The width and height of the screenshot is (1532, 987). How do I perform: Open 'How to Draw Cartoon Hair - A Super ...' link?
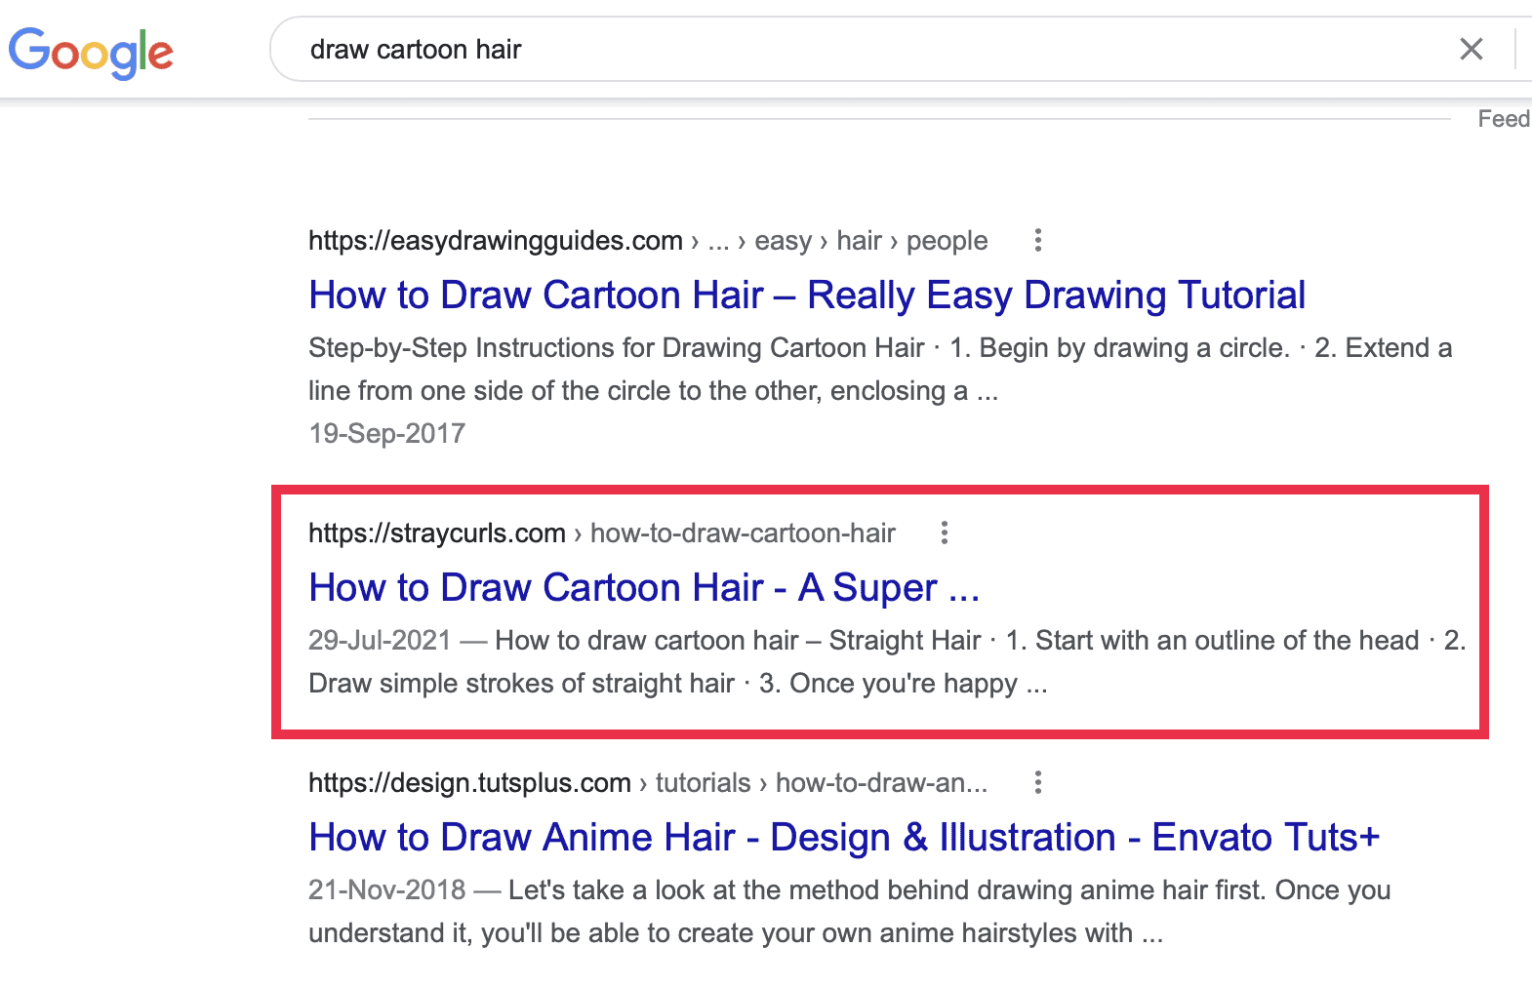coord(644,588)
